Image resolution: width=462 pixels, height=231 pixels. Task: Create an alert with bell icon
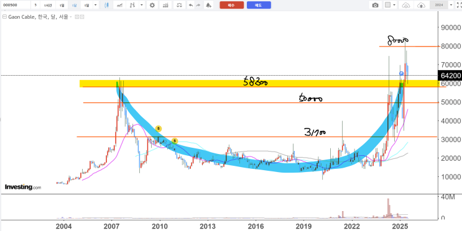pyautogui.click(x=208, y=5)
